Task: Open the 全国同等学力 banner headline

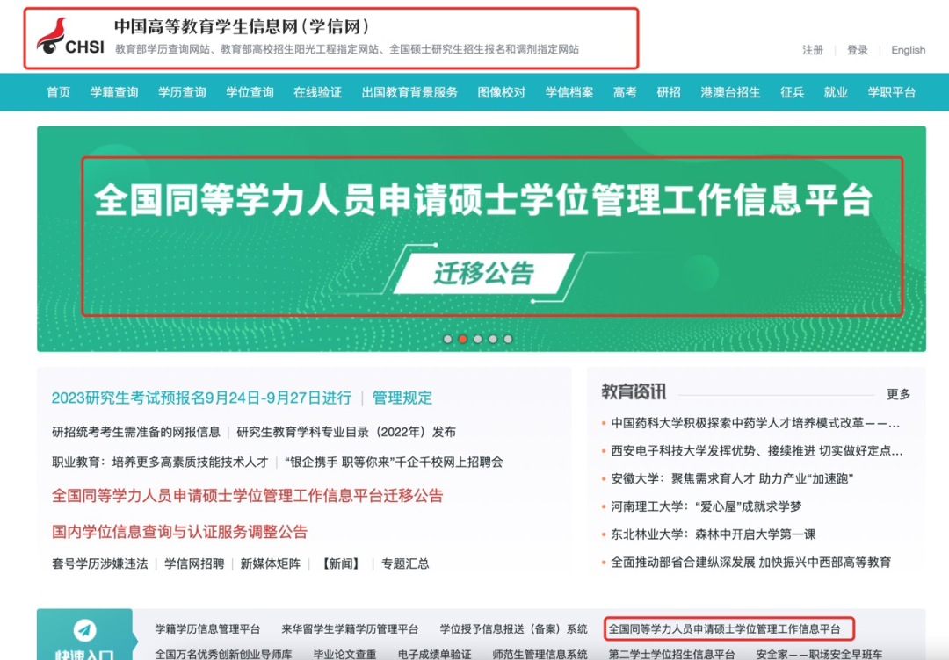Action: 483,199
